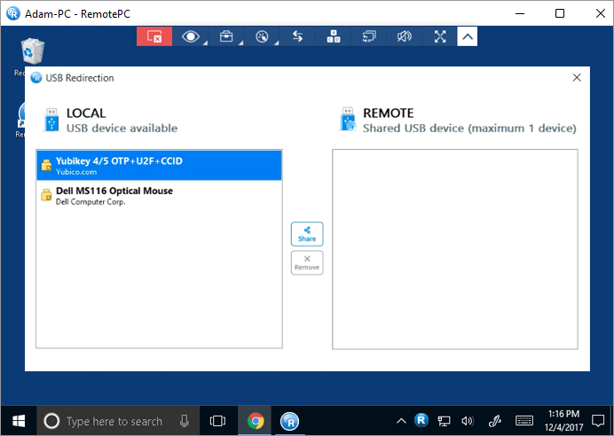Click the 'Type here to search' box

(114, 421)
